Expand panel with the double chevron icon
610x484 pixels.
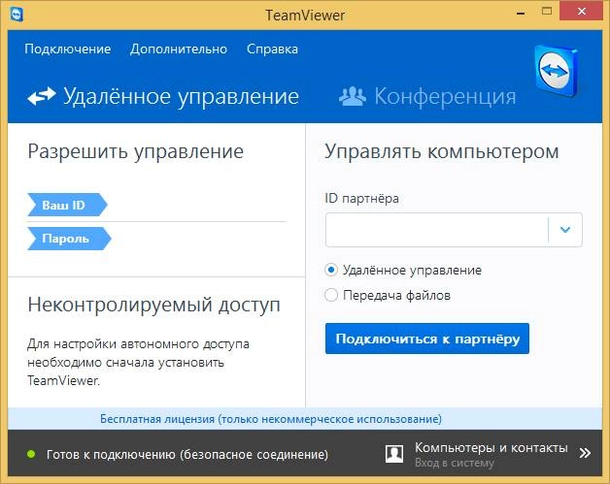pos(585,453)
